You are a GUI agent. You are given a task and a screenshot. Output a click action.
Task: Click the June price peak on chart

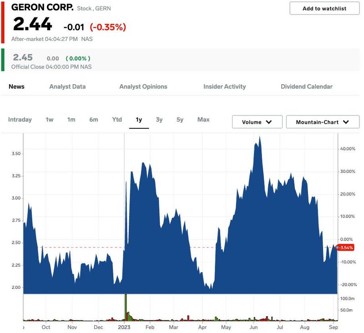tap(259, 137)
